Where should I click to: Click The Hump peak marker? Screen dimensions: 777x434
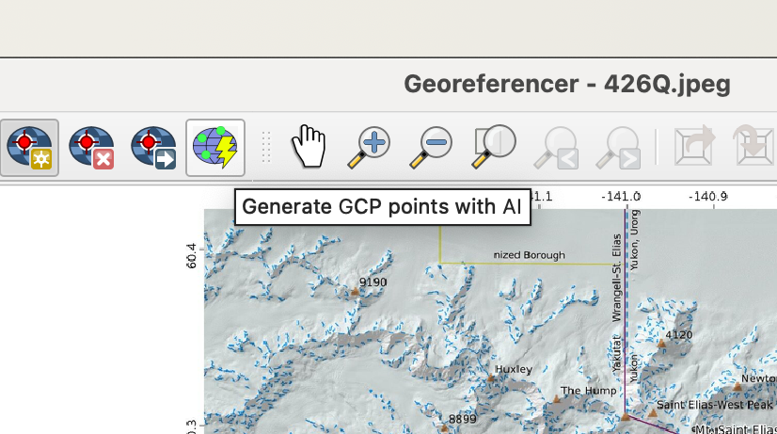(x=556, y=399)
